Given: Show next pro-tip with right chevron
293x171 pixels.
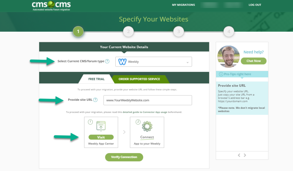Looking at the screenshot, I should pos(245,155).
